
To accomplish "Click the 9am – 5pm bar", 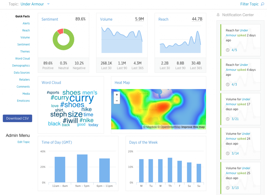I will [x=82, y=168].
